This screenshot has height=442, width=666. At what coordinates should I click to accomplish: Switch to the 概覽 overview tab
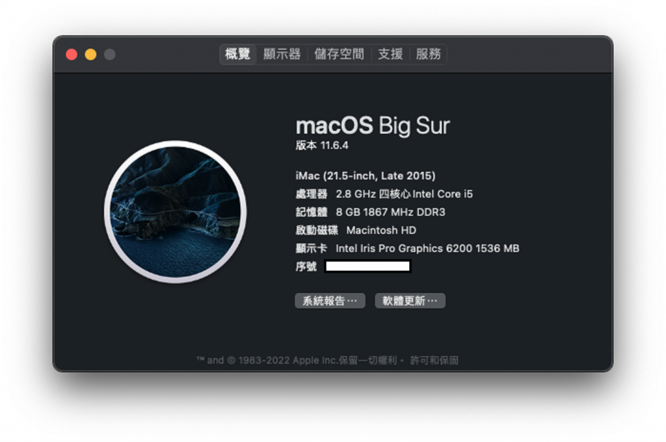[238, 55]
